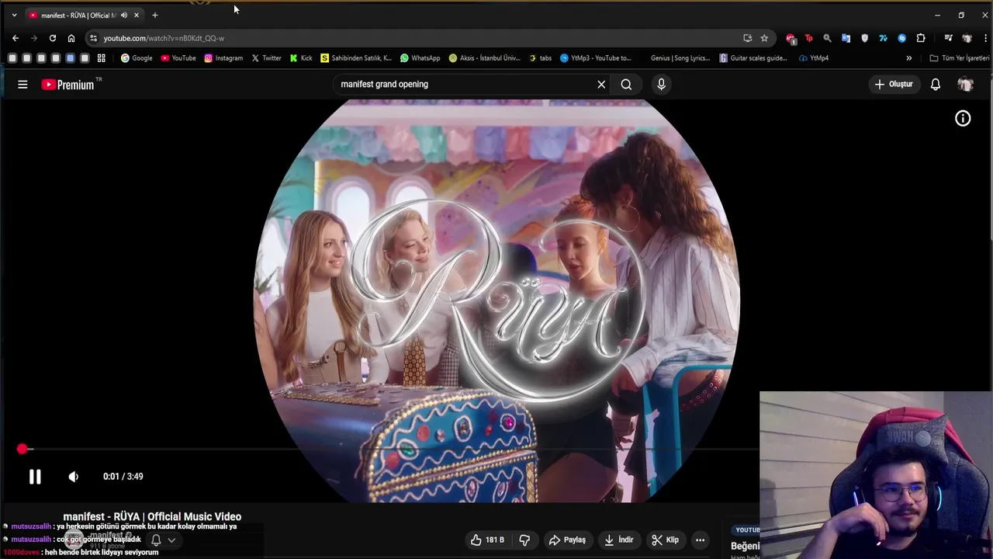
Task: Open the Kick bookmark
Action: 301,58
